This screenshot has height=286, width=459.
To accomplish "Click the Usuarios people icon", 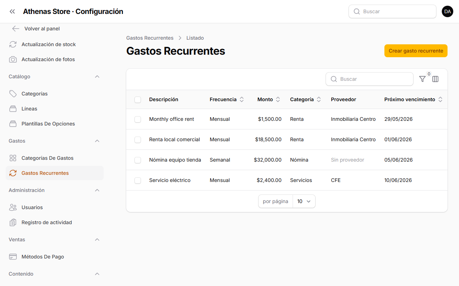I will coord(13,207).
